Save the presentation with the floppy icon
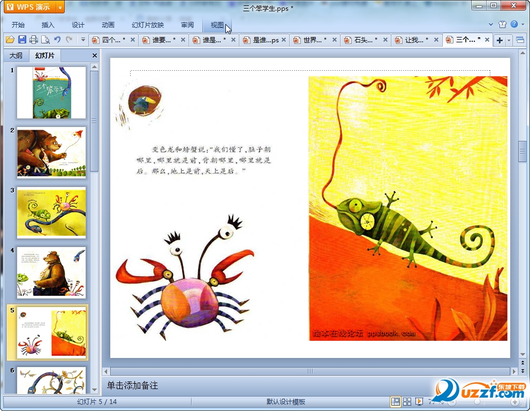This screenshot has height=411, width=530. tap(22, 40)
